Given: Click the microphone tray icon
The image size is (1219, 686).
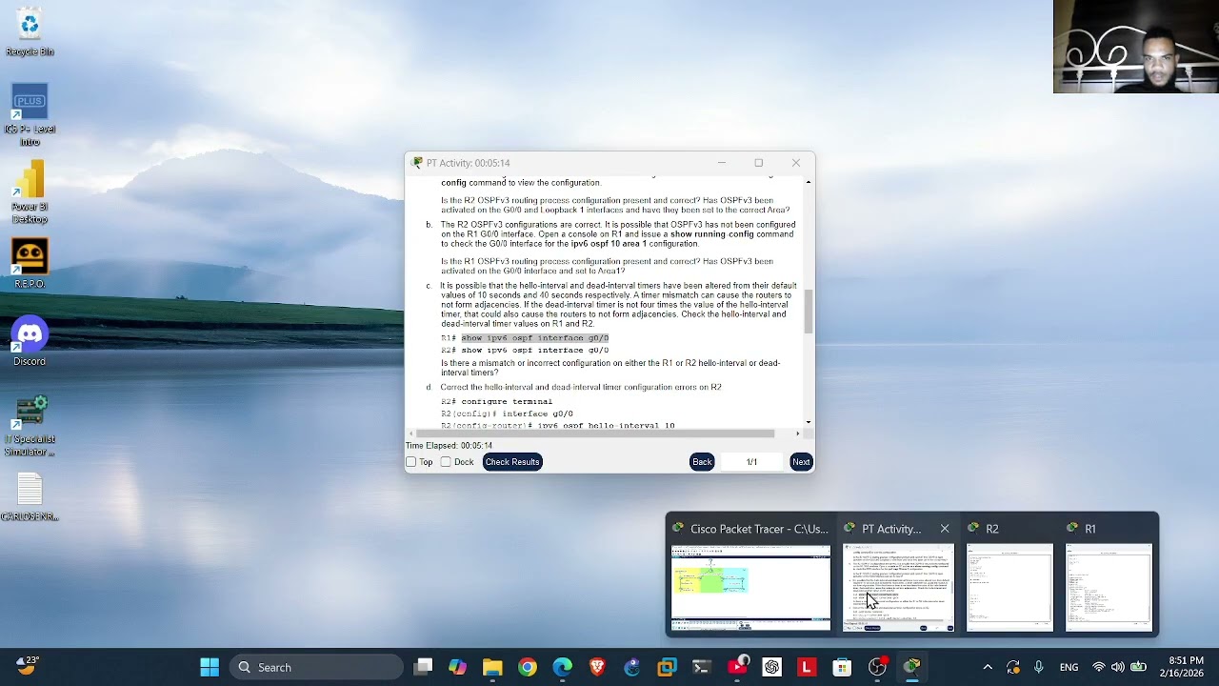Looking at the screenshot, I should click(x=1039, y=667).
